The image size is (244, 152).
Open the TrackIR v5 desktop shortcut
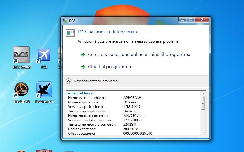[x=21, y=92]
